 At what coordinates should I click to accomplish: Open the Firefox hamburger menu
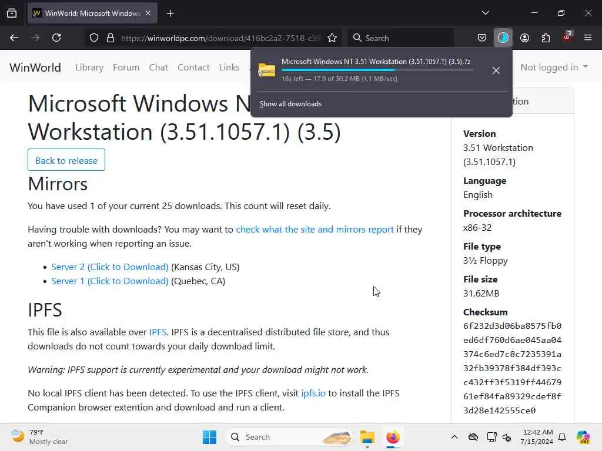588,38
